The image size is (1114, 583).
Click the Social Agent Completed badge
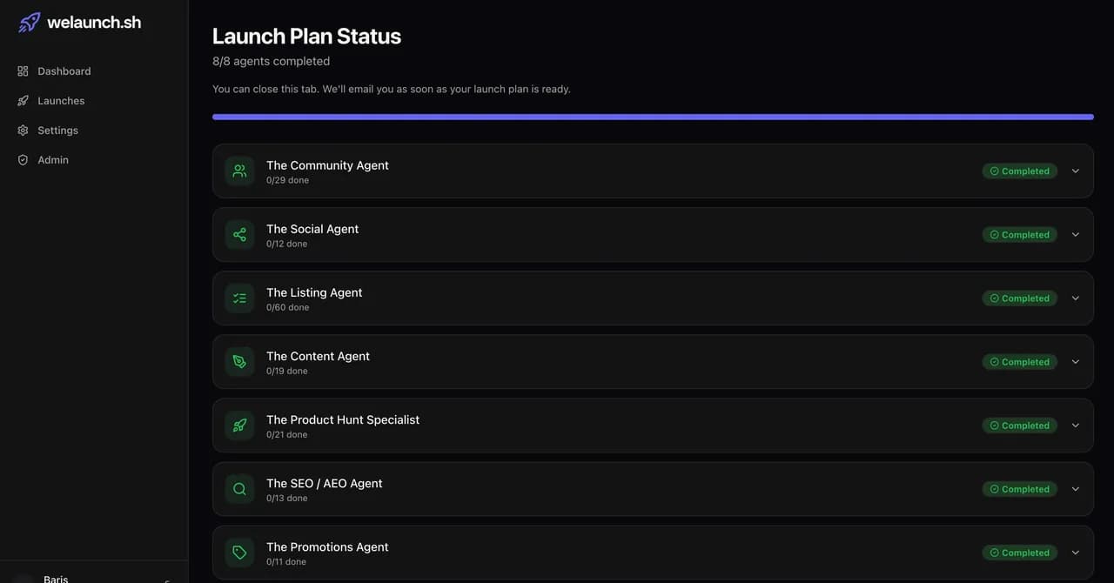pos(1020,235)
